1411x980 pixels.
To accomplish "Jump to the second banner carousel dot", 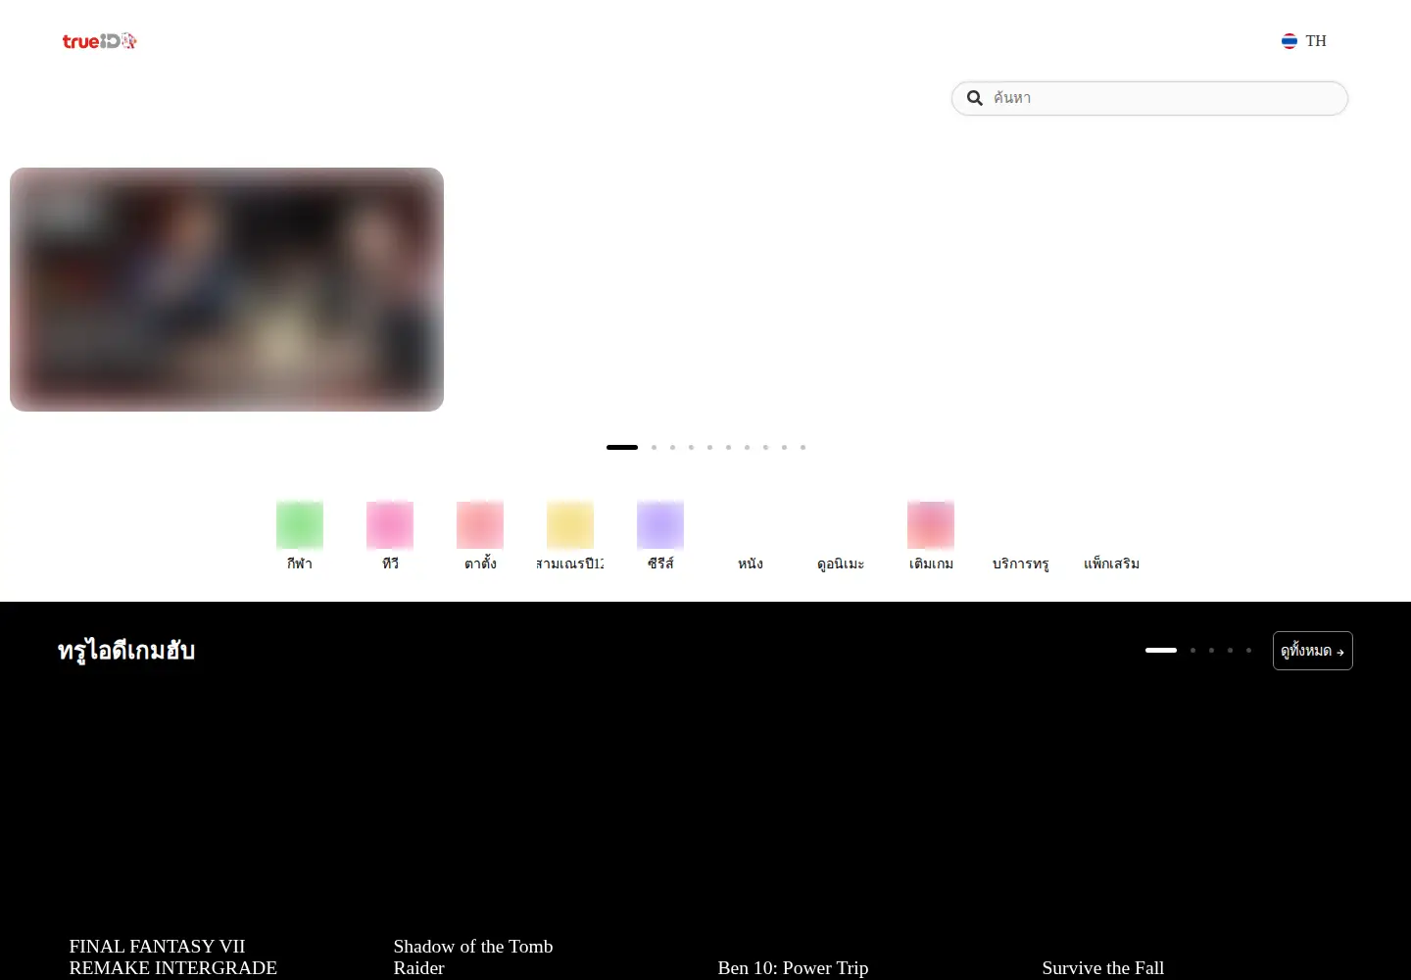I will click(654, 447).
